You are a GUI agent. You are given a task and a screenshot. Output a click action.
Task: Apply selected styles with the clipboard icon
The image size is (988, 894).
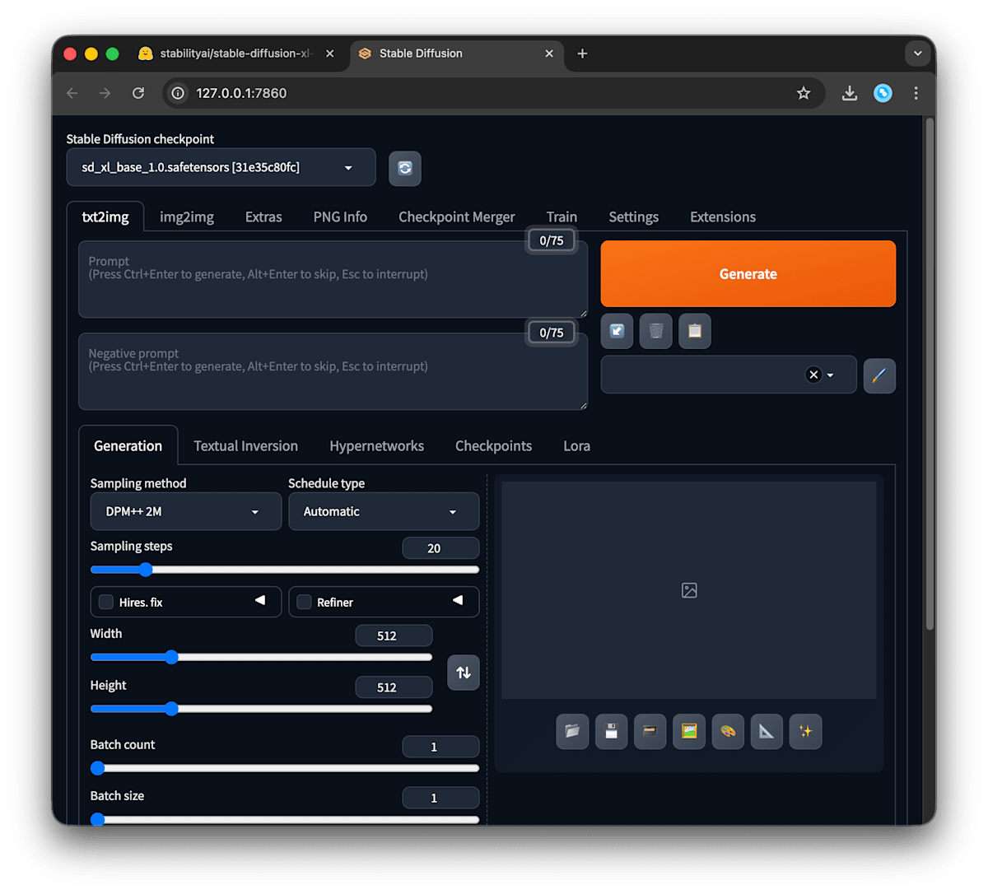click(x=695, y=331)
